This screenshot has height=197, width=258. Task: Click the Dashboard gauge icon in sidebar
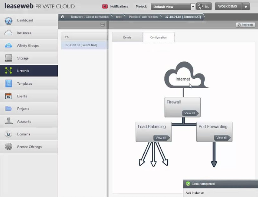coord(8,21)
